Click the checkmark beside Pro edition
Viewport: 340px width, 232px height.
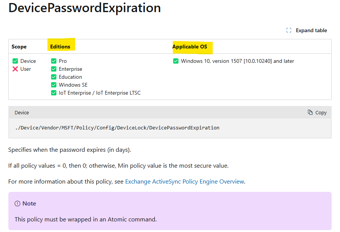pos(54,61)
